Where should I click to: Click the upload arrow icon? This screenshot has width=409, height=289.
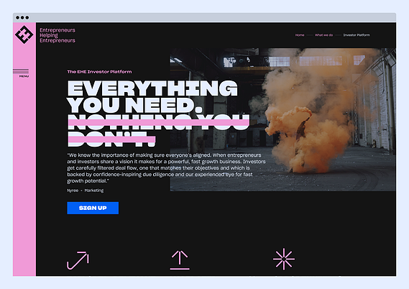[180, 260]
